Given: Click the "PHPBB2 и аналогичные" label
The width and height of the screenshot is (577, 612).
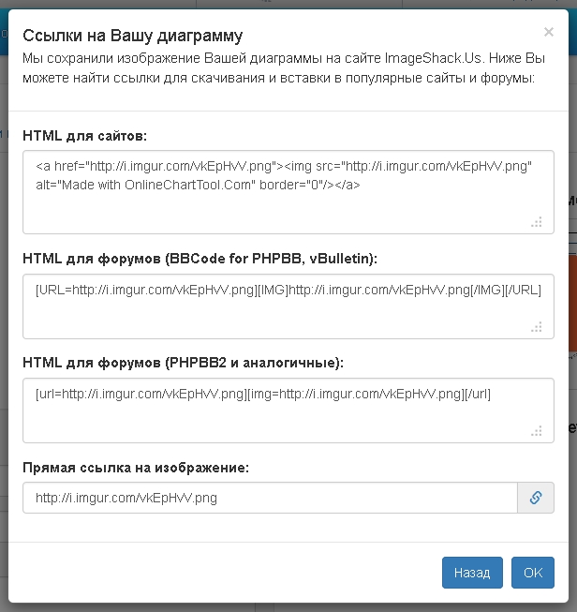Looking at the screenshot, I should point(255,363).
